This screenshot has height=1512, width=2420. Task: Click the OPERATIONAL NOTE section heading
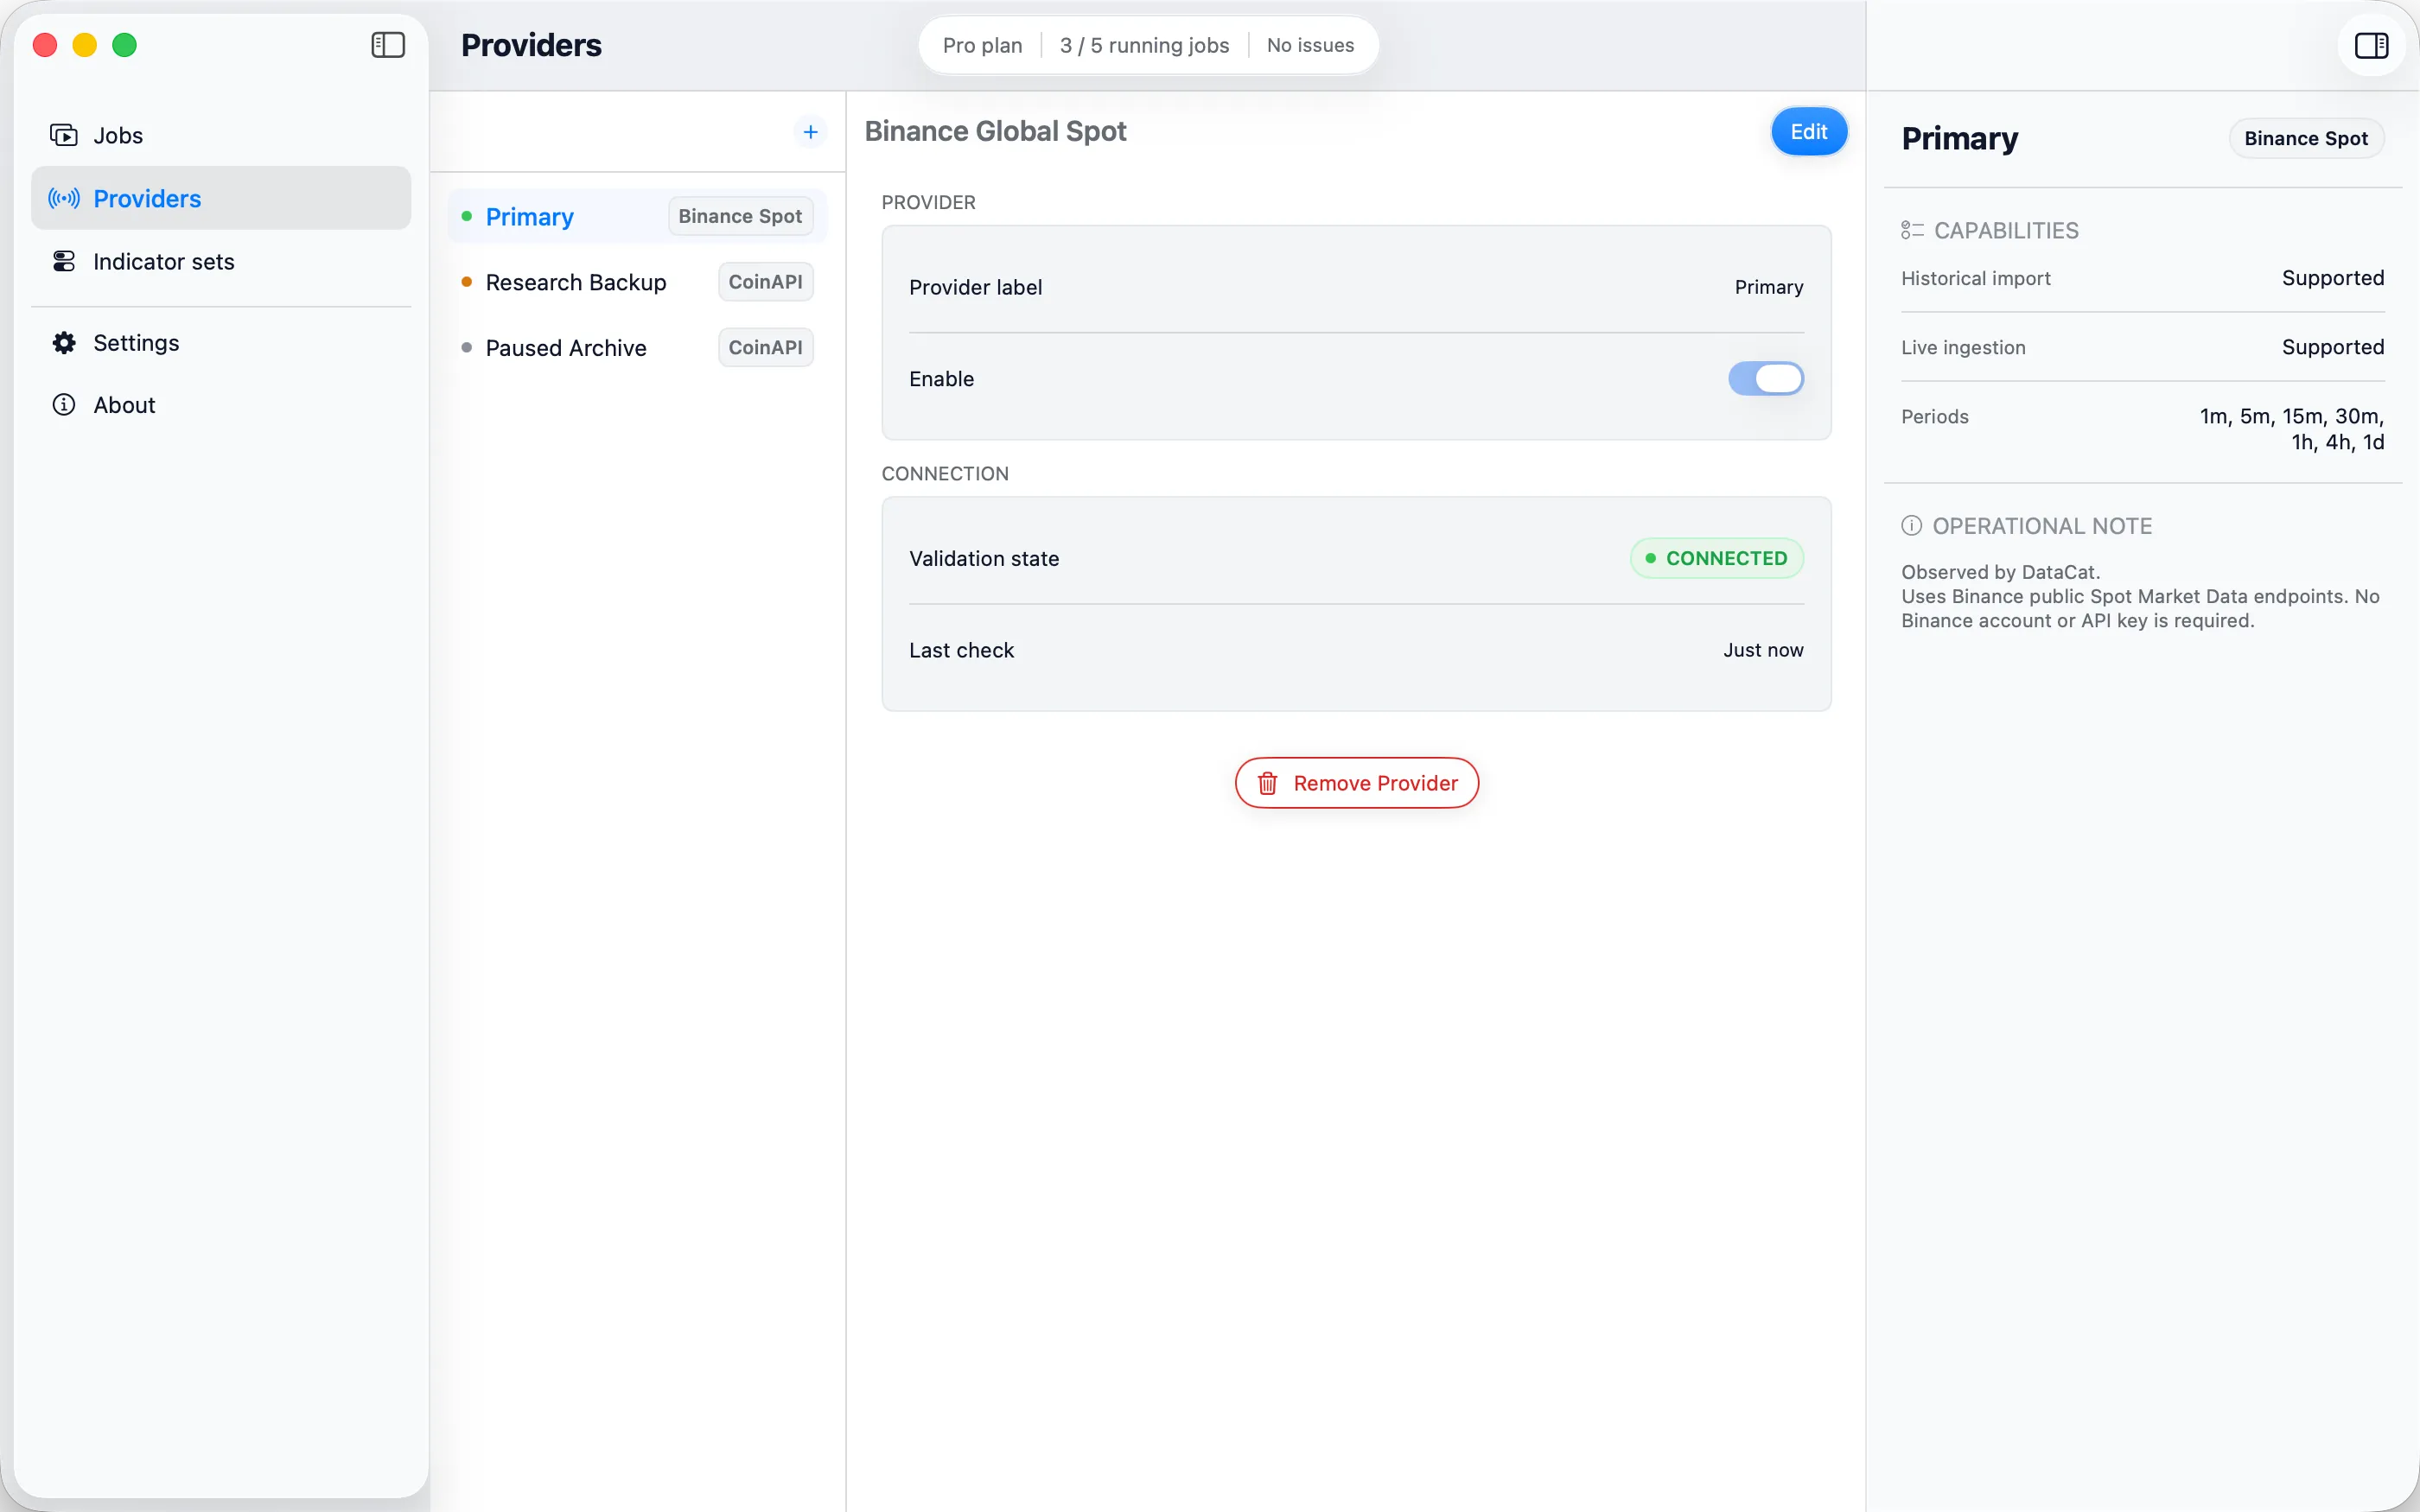[x=2042, y=526]
